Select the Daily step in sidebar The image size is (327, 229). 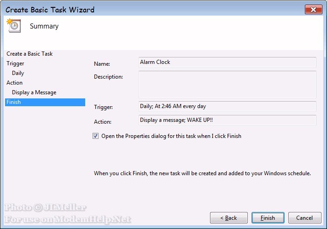point(18,73)
